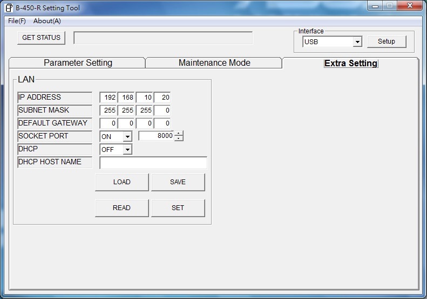Viewport: 427px width, 299px height.
Task: Decrease socket port number with down arrow
Action: (x=179, y=139)
